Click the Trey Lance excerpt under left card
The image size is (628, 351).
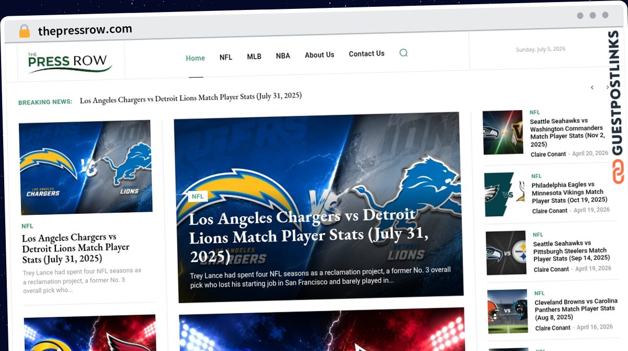[82, 280]
